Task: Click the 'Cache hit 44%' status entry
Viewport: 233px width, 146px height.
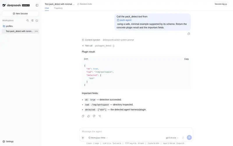Action: [x=153, y=143]
